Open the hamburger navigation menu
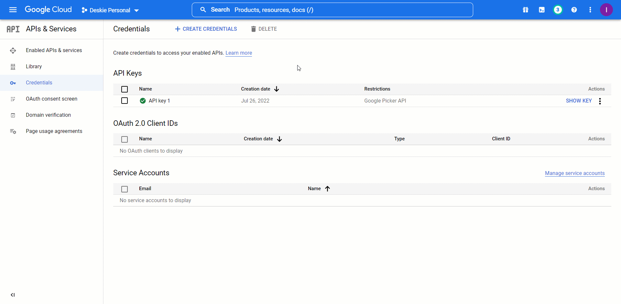The width and height of the screenshot is (621, 304). point(13,10)
